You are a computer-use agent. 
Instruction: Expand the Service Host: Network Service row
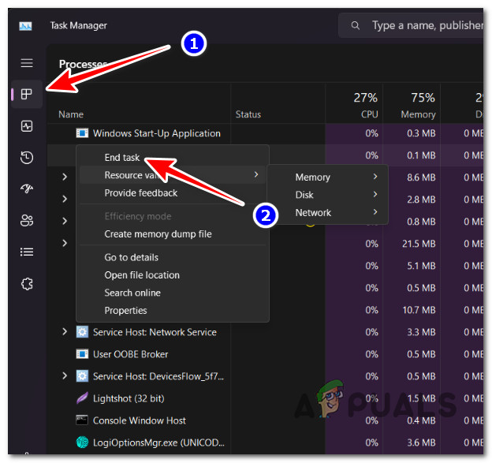pyautogui.click(x=65, y=331)
